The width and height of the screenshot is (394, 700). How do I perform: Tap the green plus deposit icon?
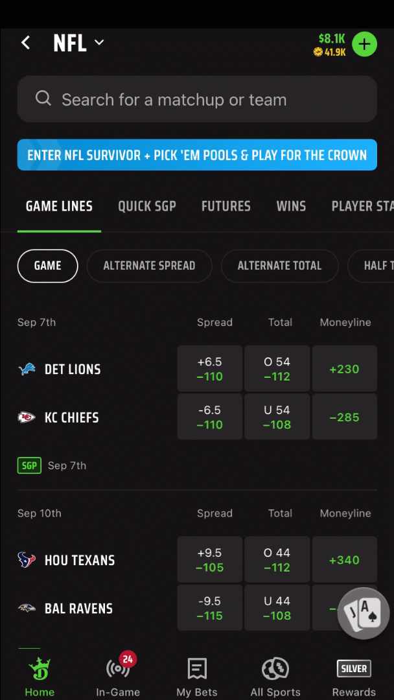point(365,44)
